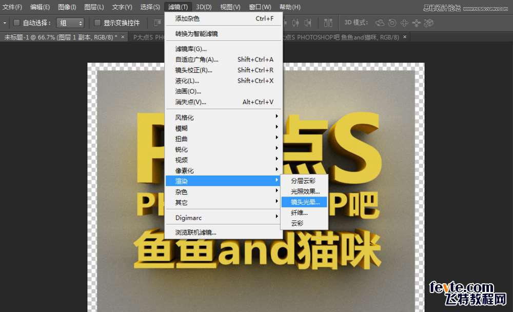Close the 鱼鱼and猫咪 document tab

point(405,37)
